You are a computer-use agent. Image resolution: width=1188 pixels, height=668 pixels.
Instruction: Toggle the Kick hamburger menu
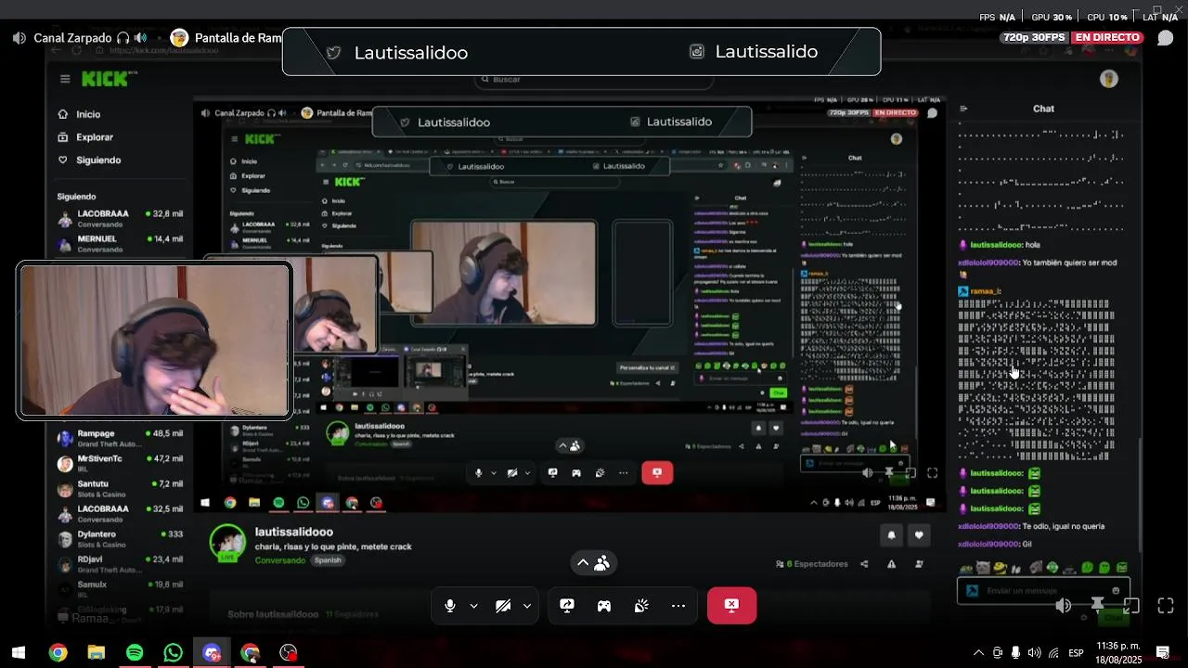coord(65,79)
